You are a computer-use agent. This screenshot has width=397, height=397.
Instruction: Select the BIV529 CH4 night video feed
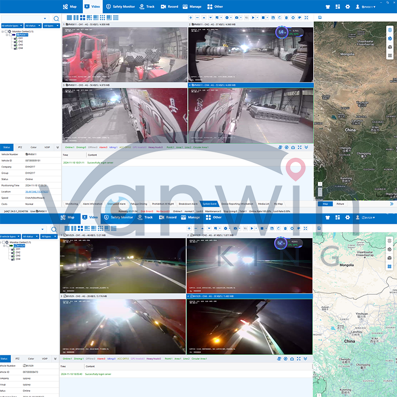[x=250, y=327]
